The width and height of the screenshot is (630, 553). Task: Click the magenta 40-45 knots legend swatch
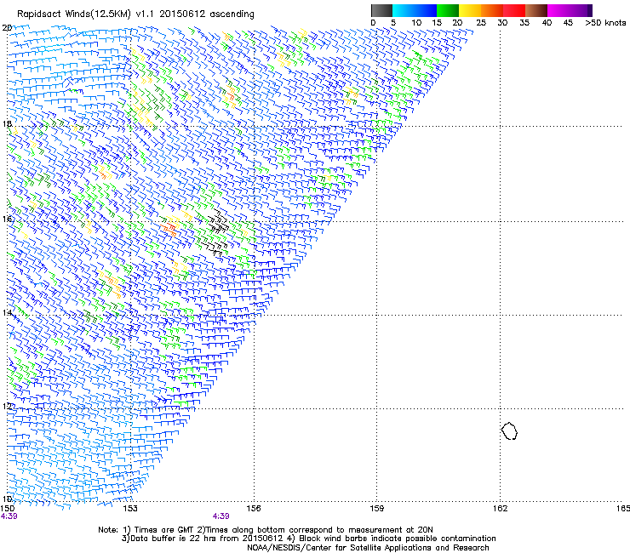pyautogui.click(x=558, y=10)
